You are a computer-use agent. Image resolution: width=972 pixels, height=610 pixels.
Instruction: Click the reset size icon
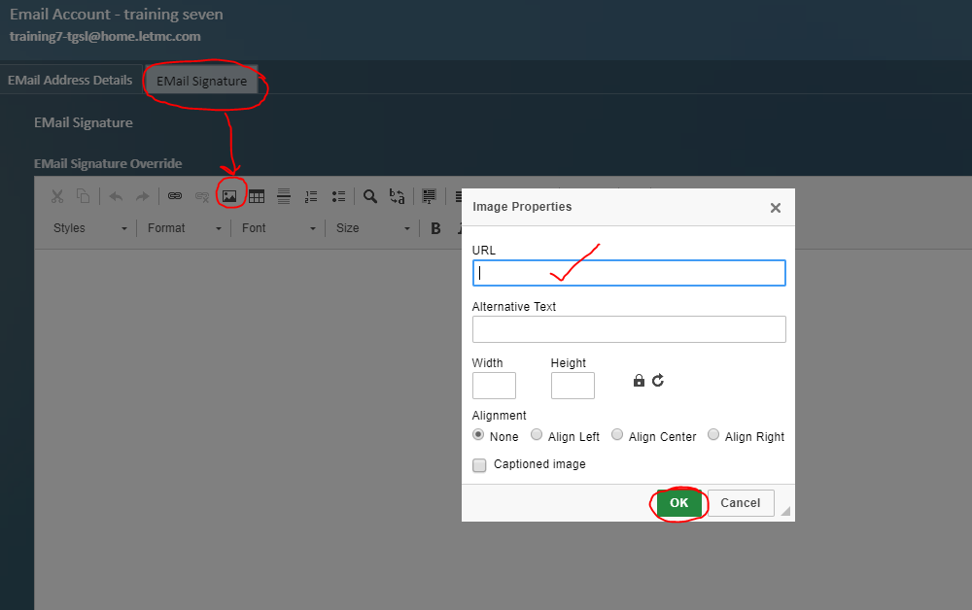click(658, 381)
